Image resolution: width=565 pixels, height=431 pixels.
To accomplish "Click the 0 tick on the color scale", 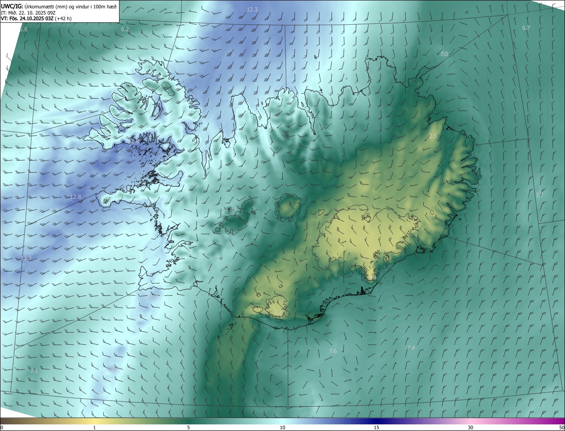I will (2, 427).
